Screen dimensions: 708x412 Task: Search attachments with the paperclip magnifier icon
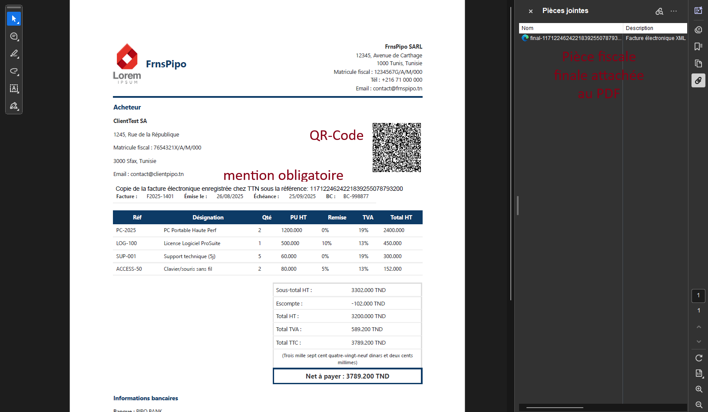pos(659,11)
